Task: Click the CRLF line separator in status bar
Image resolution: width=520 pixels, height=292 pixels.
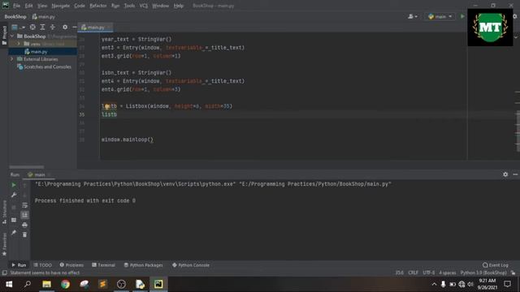Action: click(413, 273)
